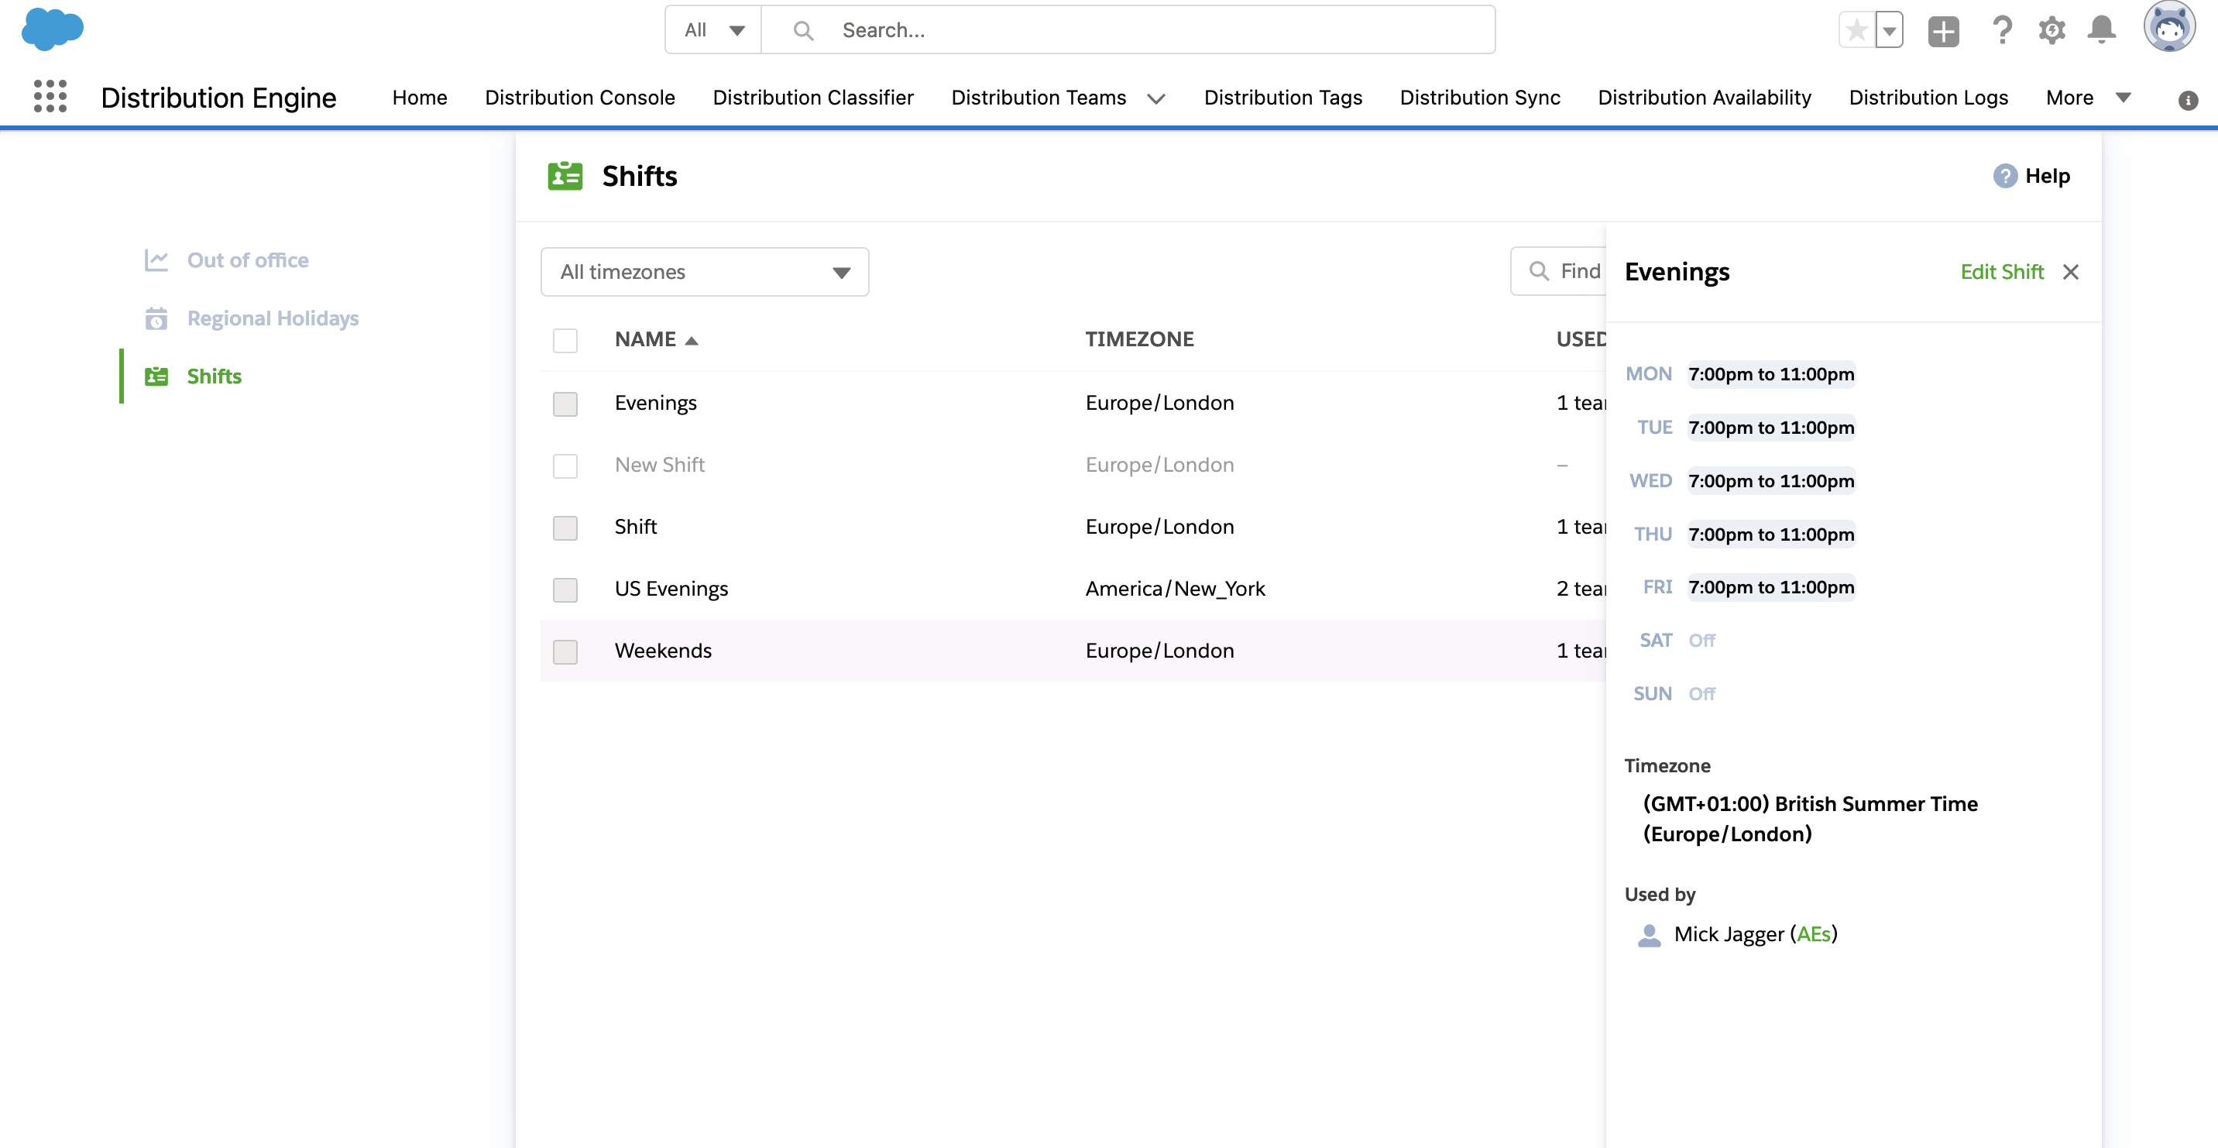The height and width of the screenshot is (1148, 2218).
Task: Open the Distribution Teams tab
Action: [1039, 98]
